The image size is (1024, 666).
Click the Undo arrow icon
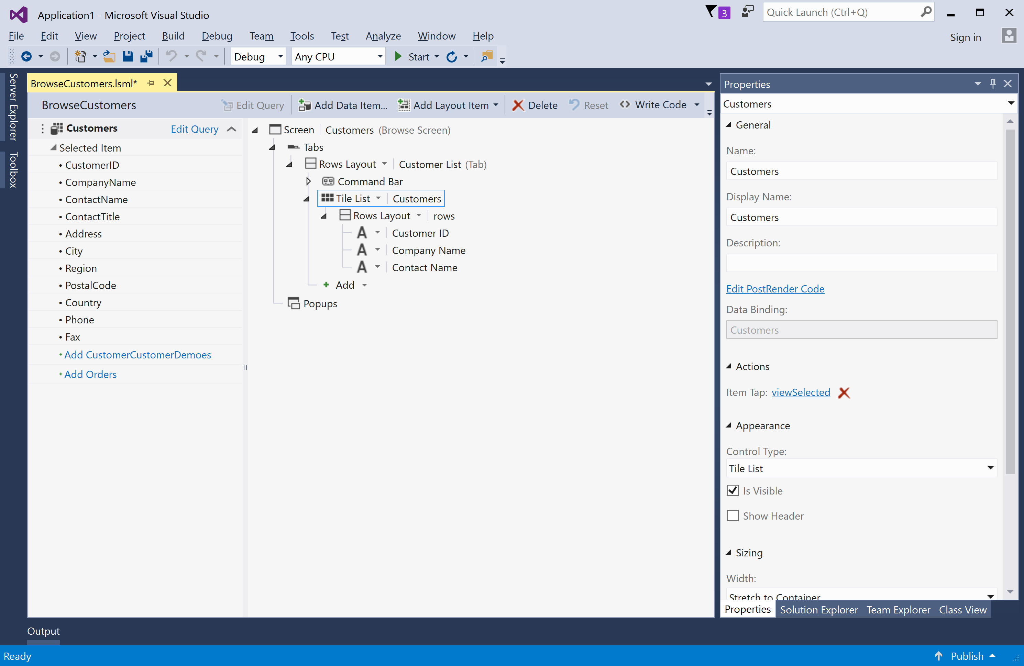point(172,56)
